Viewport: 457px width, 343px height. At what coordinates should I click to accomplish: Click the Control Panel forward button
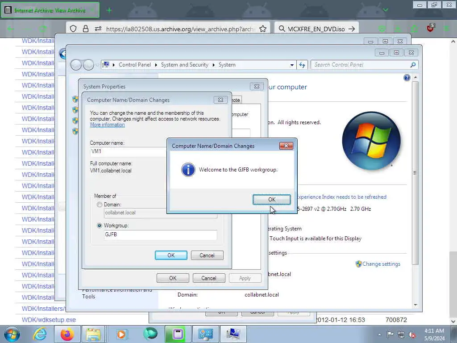point(88,65)
